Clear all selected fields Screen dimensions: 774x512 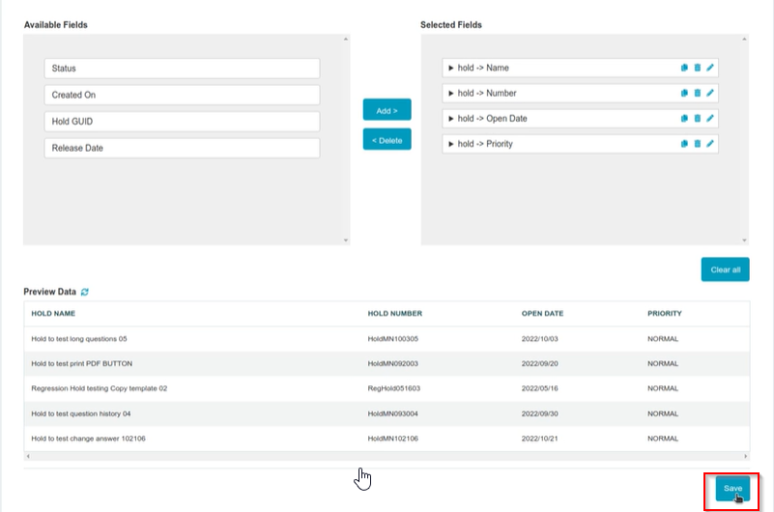point(725,270)
